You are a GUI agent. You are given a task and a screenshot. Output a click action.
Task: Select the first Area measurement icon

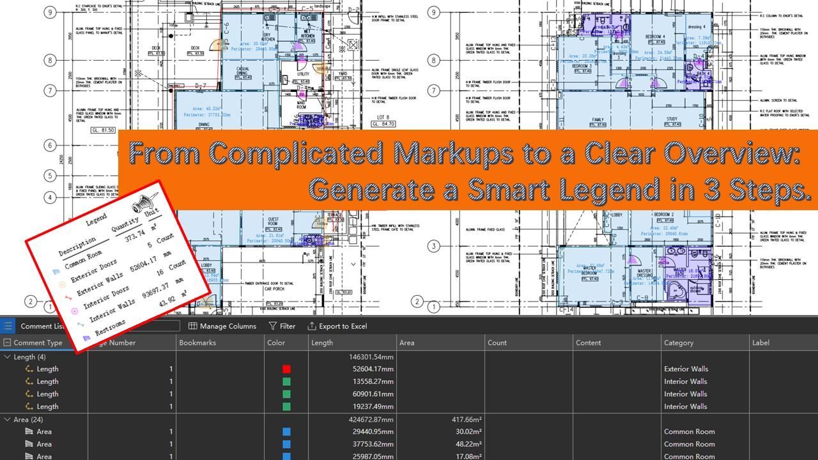tap(29, 432)
